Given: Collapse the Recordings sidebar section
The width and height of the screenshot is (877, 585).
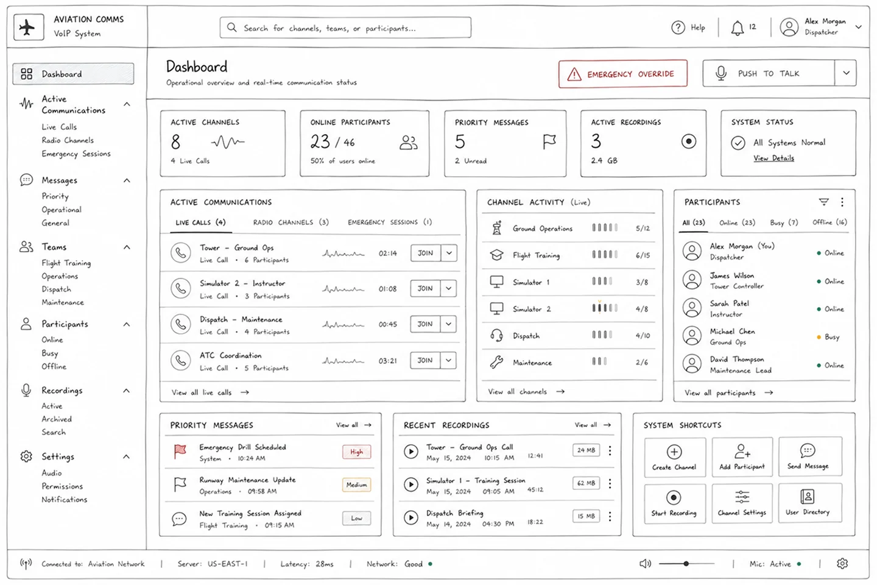Looking at the screenshot, I should [127, 391].
